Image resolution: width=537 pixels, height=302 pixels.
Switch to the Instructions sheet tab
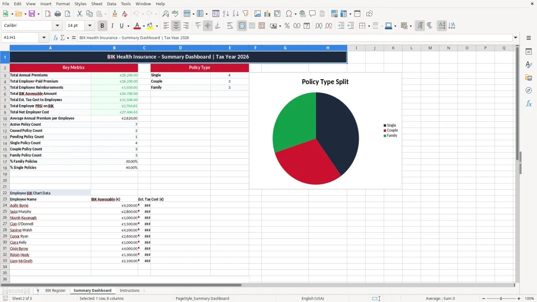point(129,290)
